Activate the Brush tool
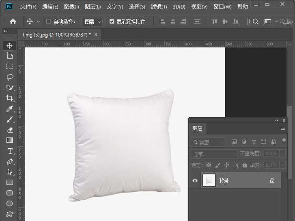Viewport: 295px width, 221px height. [x=10, y=119]
